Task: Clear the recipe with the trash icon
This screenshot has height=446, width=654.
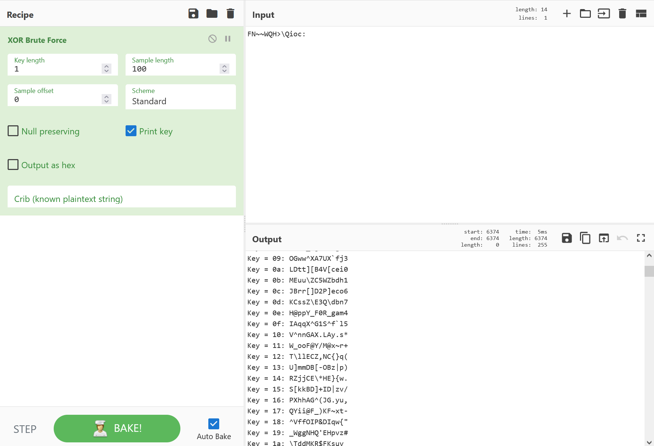Action: click(230, 14)
